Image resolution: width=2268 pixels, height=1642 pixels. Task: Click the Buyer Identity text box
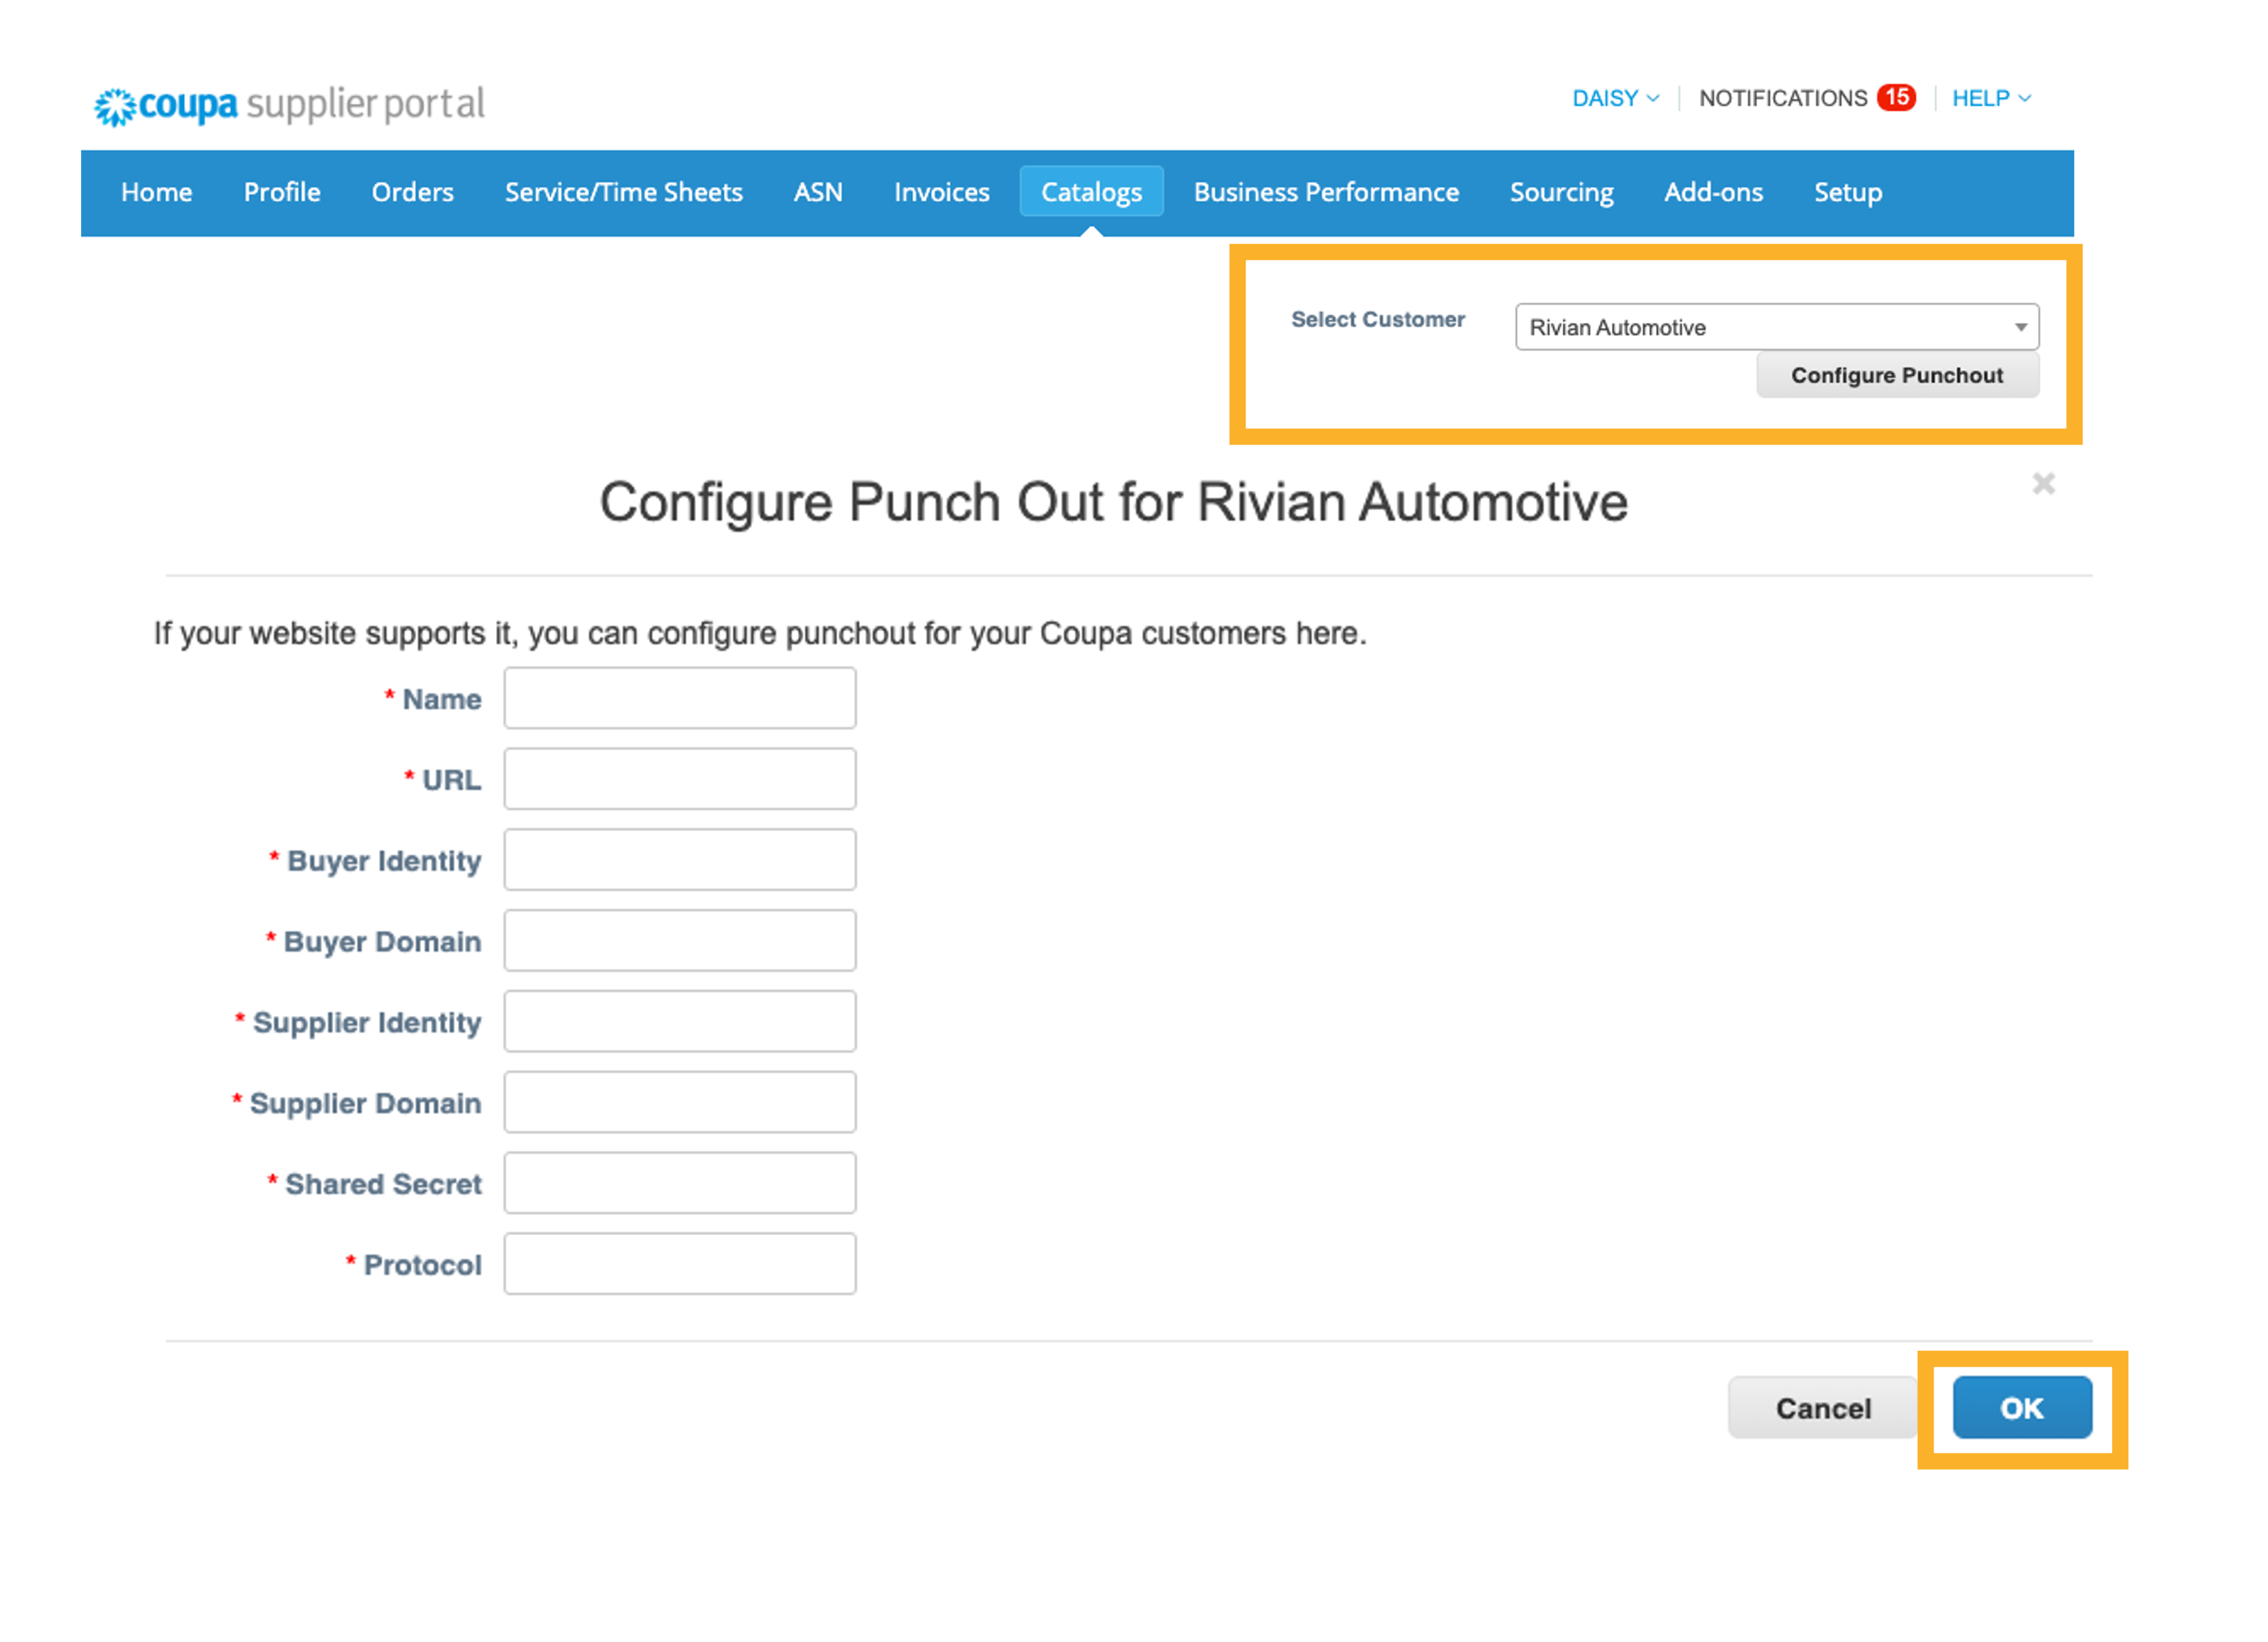tap(680, 860)
